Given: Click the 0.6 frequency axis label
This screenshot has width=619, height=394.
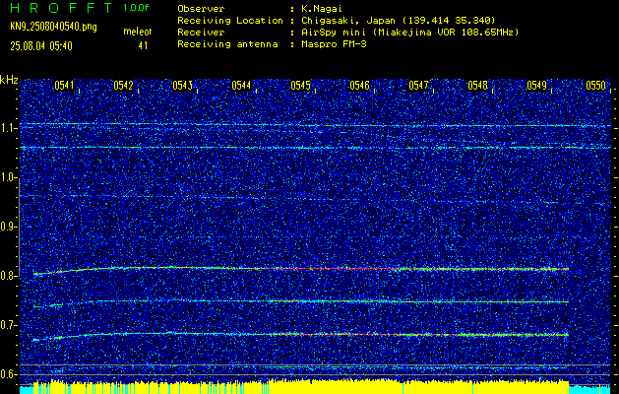Looking at the screenshot, I should pos(8,374).
